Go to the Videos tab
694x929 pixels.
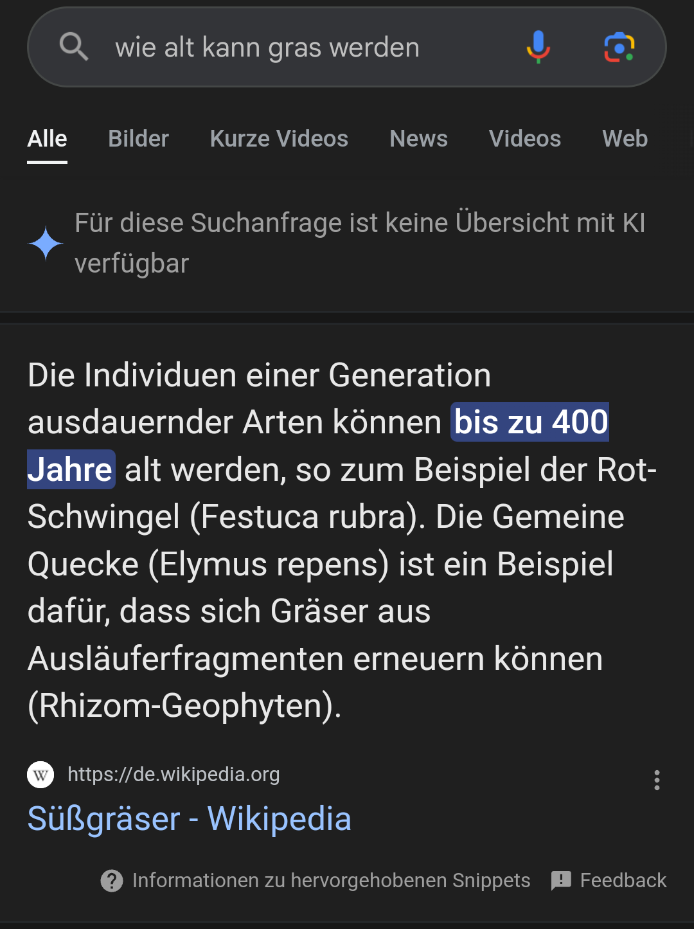tap(524, 139)
